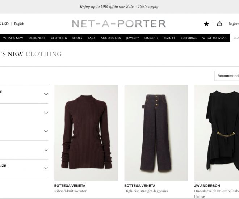This screenshot has height=199, width=239.
Task: View the high-rise straight-leg jeans image
Action: pos(156,132)
